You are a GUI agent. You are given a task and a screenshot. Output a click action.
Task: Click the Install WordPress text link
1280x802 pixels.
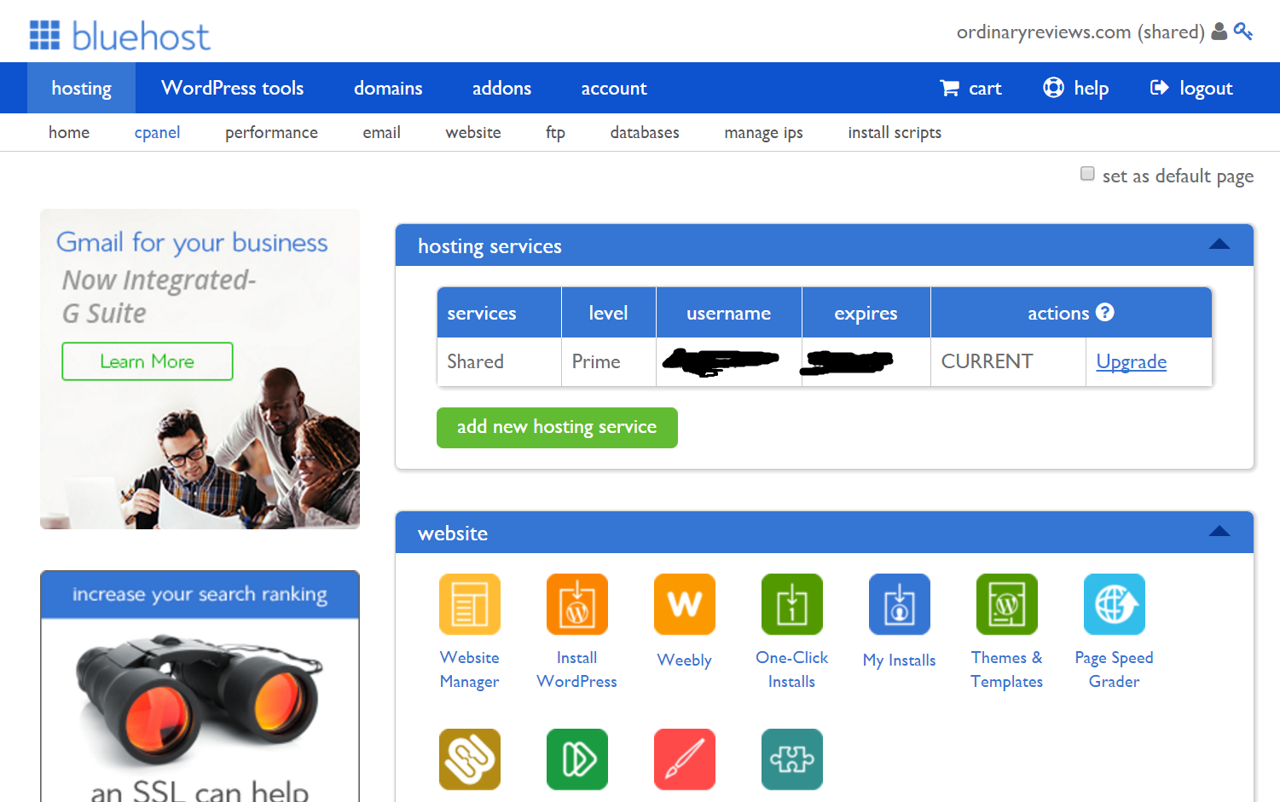coord(577,669)
